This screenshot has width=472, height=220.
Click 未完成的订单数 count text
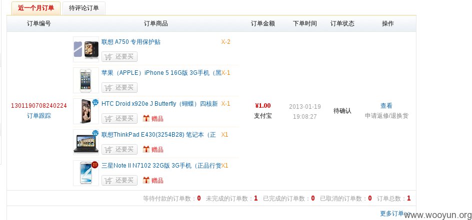232,199
